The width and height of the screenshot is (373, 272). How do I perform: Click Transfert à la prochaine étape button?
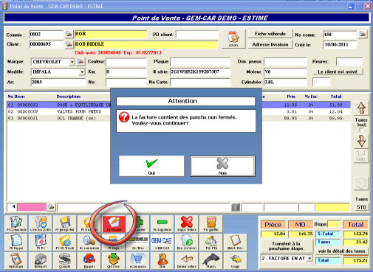286,246
